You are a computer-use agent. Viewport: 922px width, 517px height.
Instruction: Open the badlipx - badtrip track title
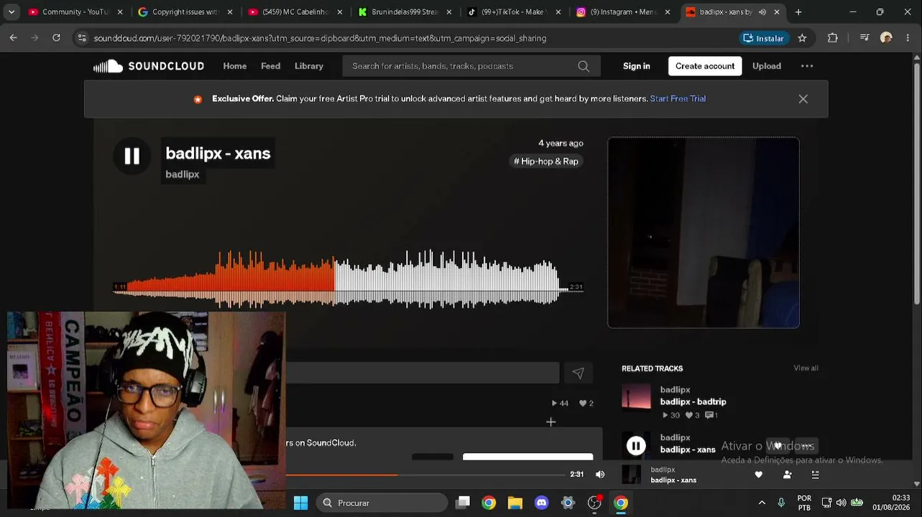pyautogui.click(x=693, y=402)
